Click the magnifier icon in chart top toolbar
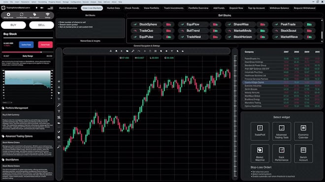 pyautogui.click(x=133, y=51)
